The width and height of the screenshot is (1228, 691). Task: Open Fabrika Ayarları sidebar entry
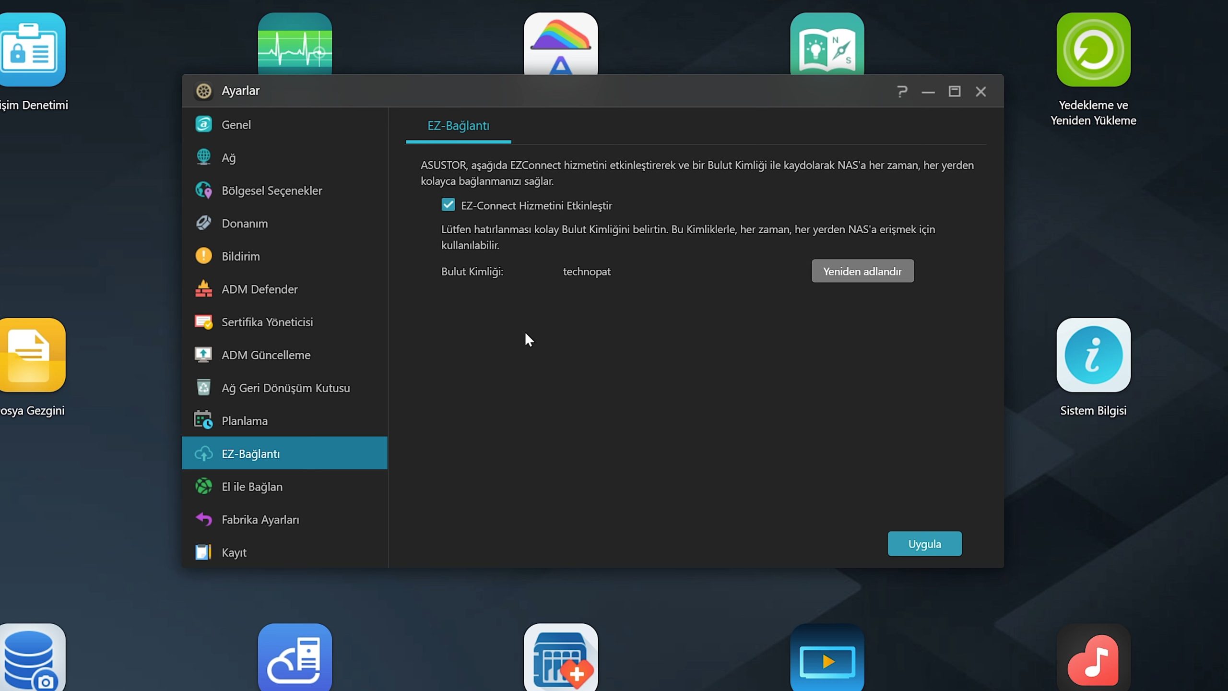click(260, 520)
